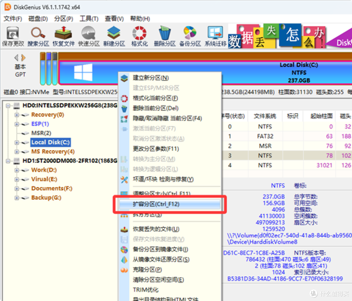
Task: Select Work(D:) in the disk tree
Action: (x=44, y=170)
